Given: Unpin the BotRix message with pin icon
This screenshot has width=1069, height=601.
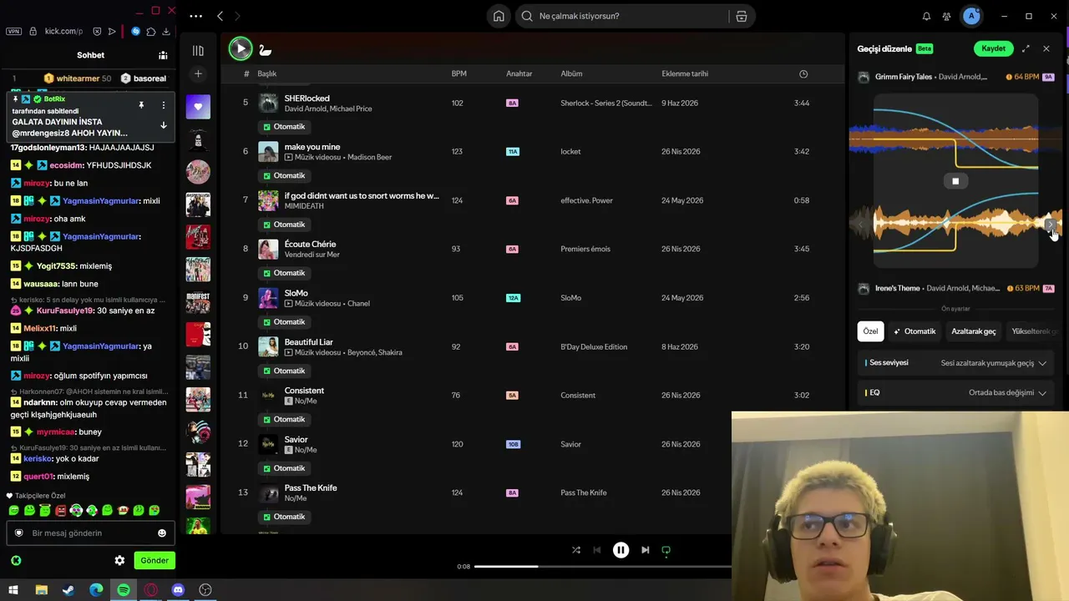Looking at the screenshot, I should coord(141,105).
